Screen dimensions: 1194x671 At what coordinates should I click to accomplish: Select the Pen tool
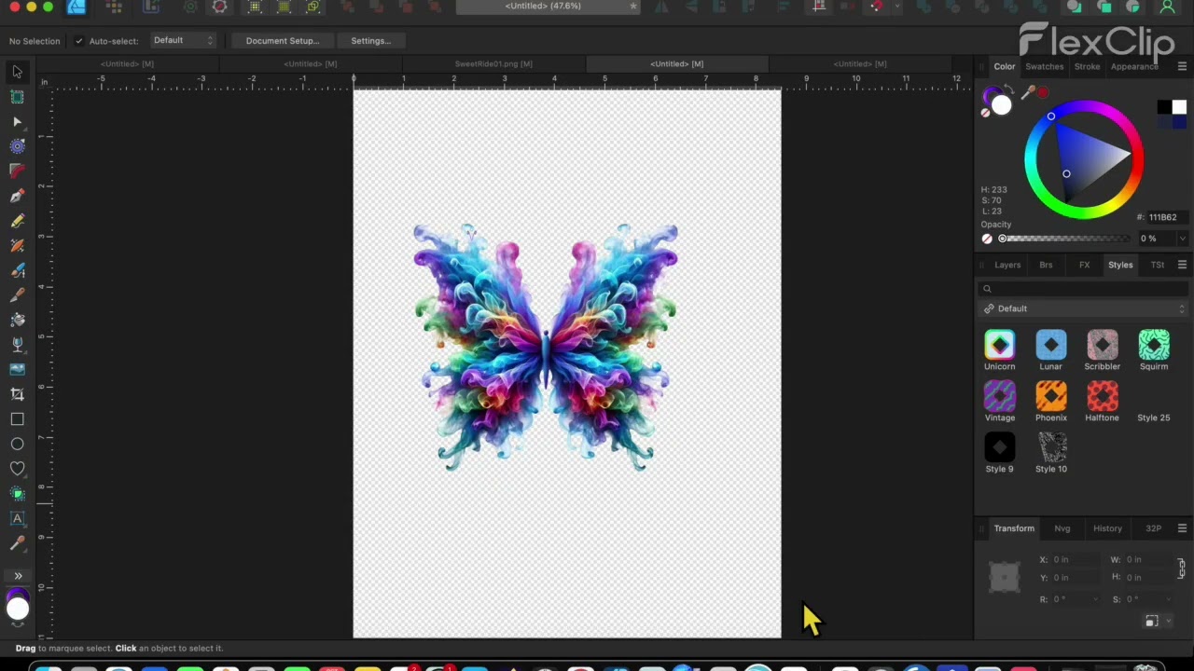pyautogui.click(x=17, y=197)
